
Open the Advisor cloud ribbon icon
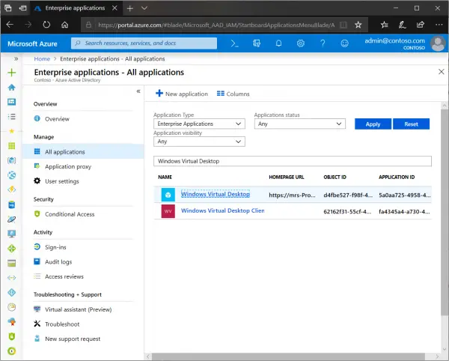(12, 322)
